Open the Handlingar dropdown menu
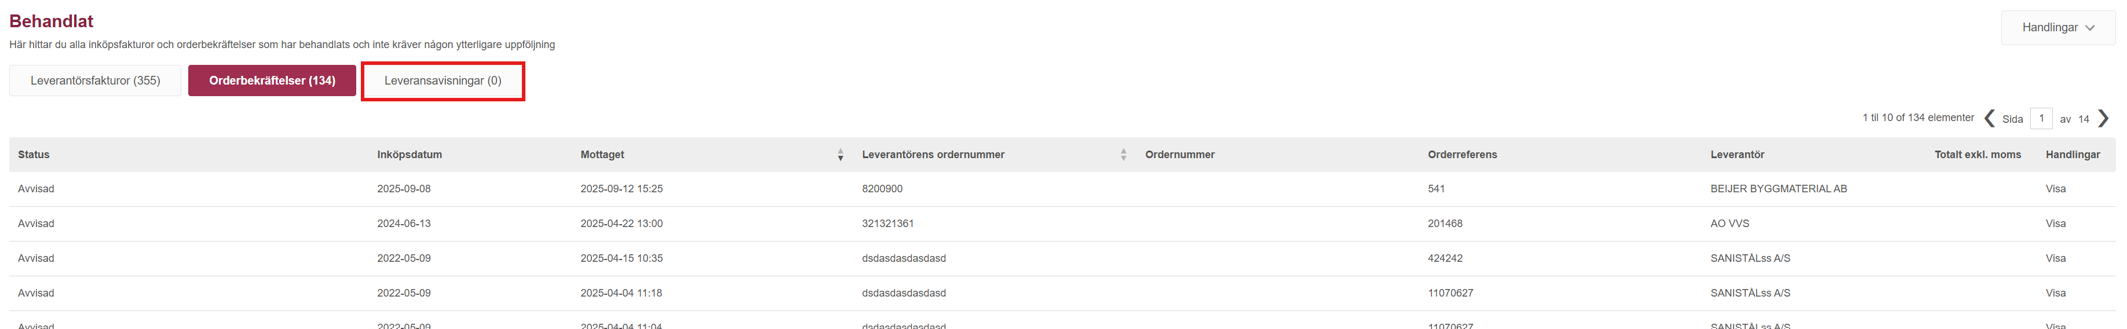2127x329 pixels. [2057, 27]
